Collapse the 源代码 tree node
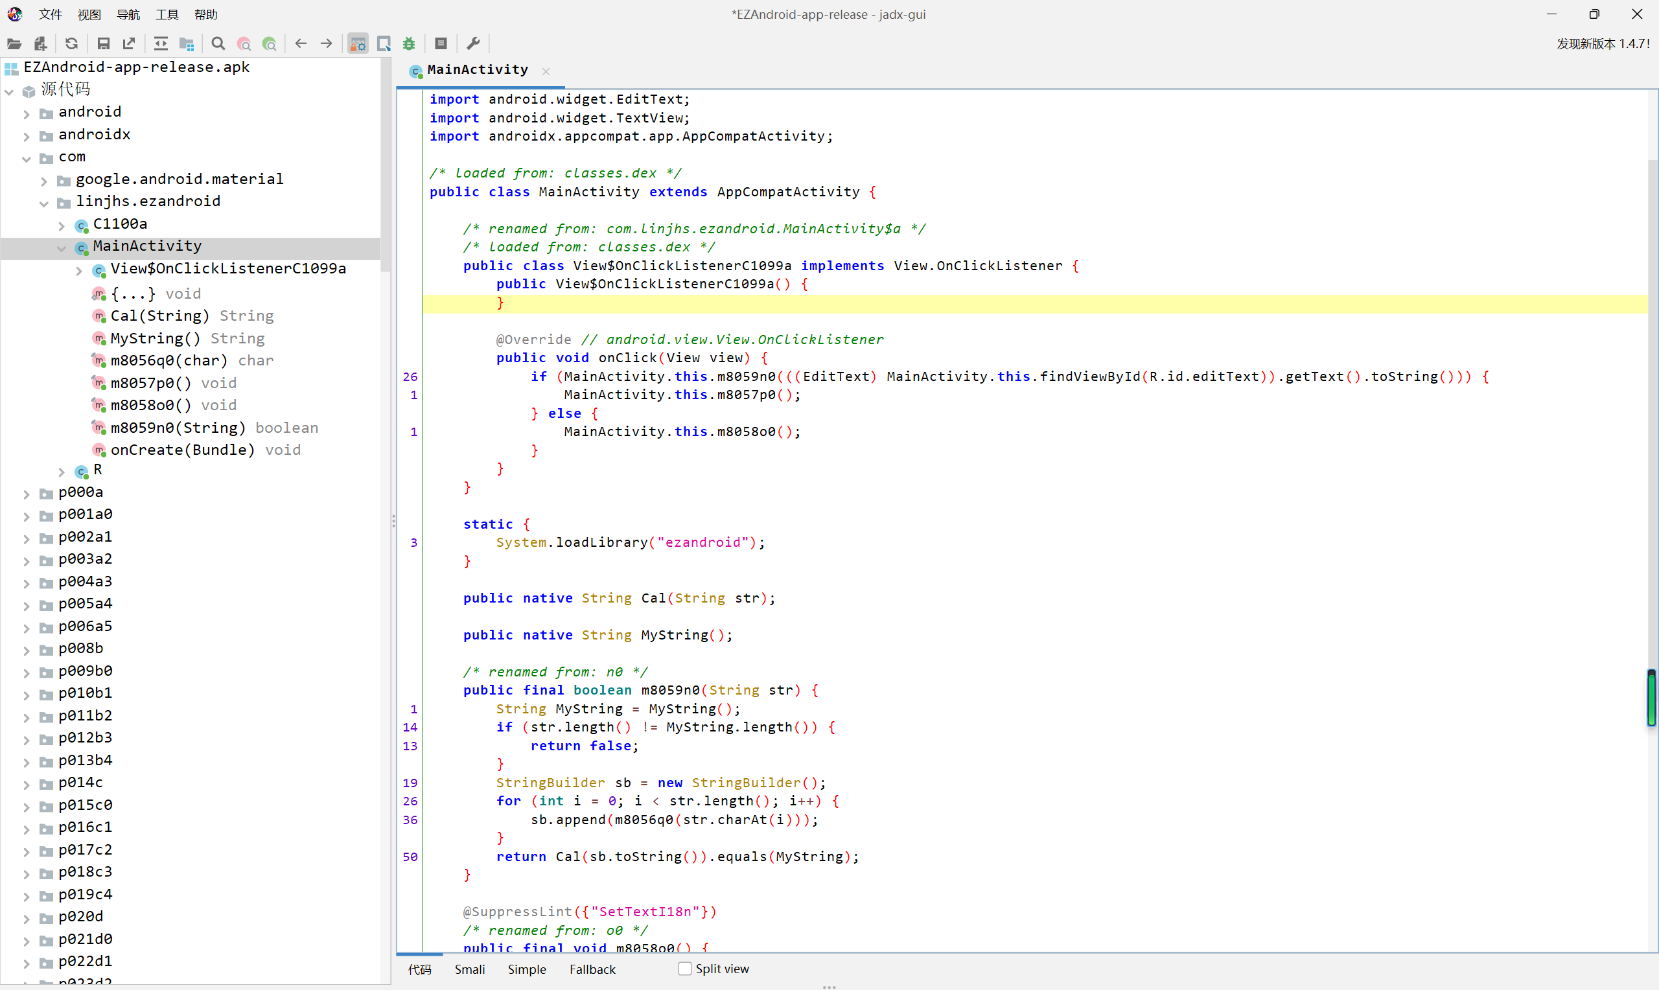 click(x=9, y=91)
